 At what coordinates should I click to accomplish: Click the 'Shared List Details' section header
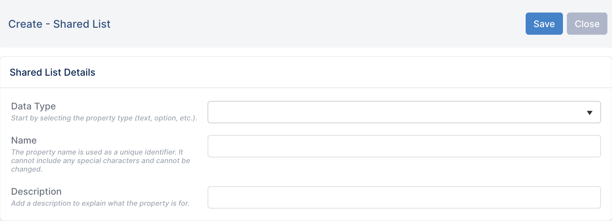pyautogui.click(x=53, y=72)
